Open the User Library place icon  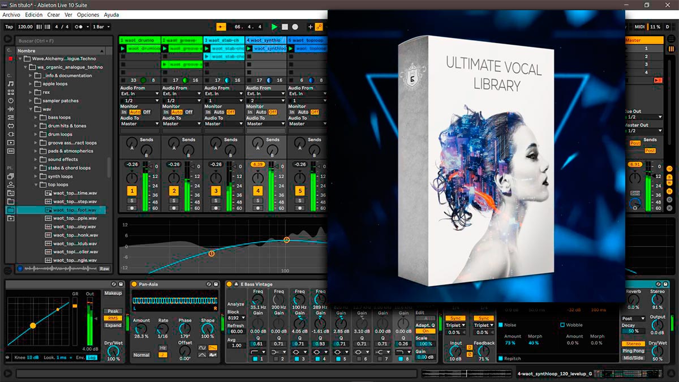pos(11,184)
